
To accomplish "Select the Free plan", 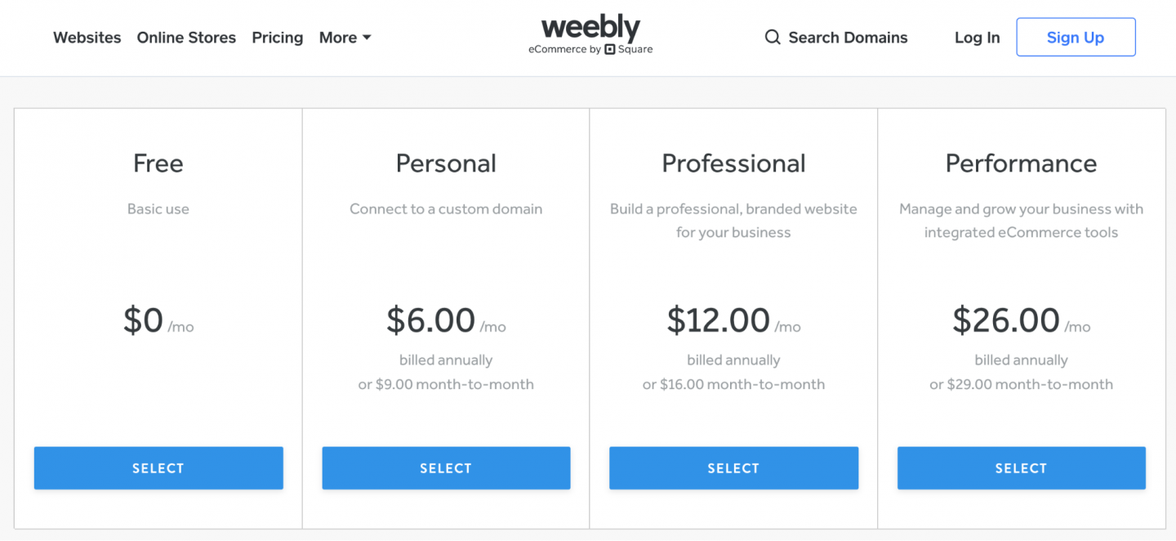I will (x=158, y=468).
